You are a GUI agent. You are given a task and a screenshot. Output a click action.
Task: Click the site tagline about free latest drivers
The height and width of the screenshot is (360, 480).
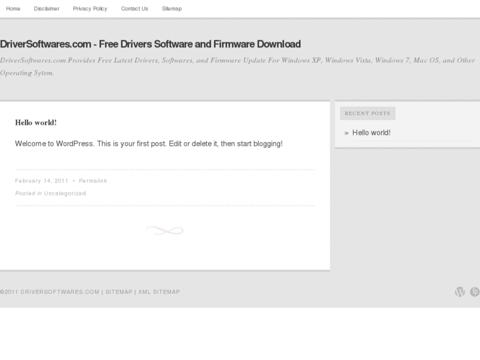(x=238, y=67)
